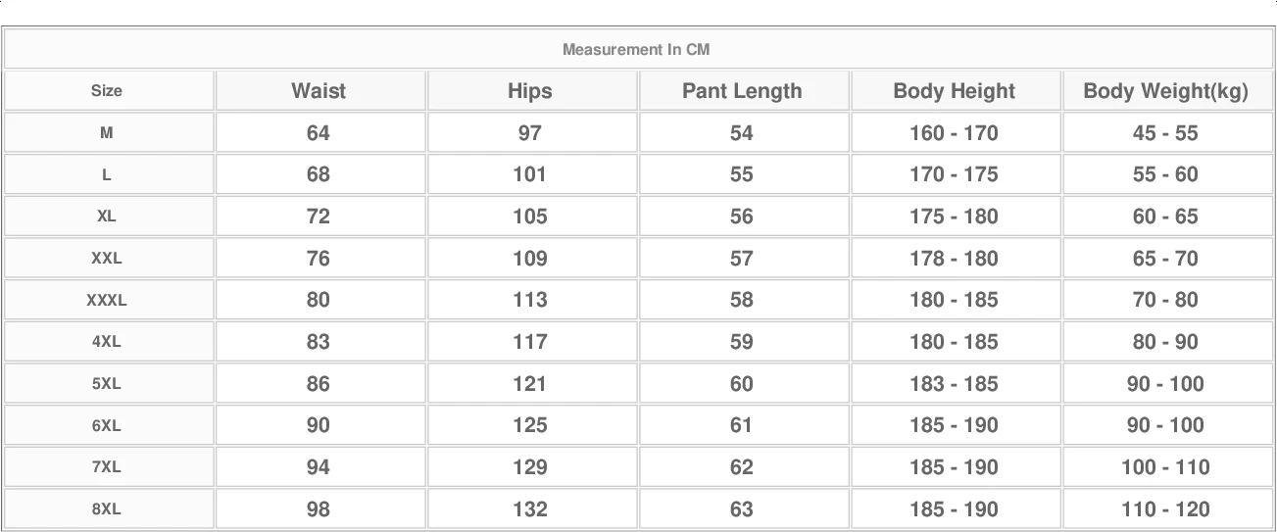Image resolution: width=1277 pixels, height=532 pixels.
Task: Click the Waist column header
Action: point(319,91)
